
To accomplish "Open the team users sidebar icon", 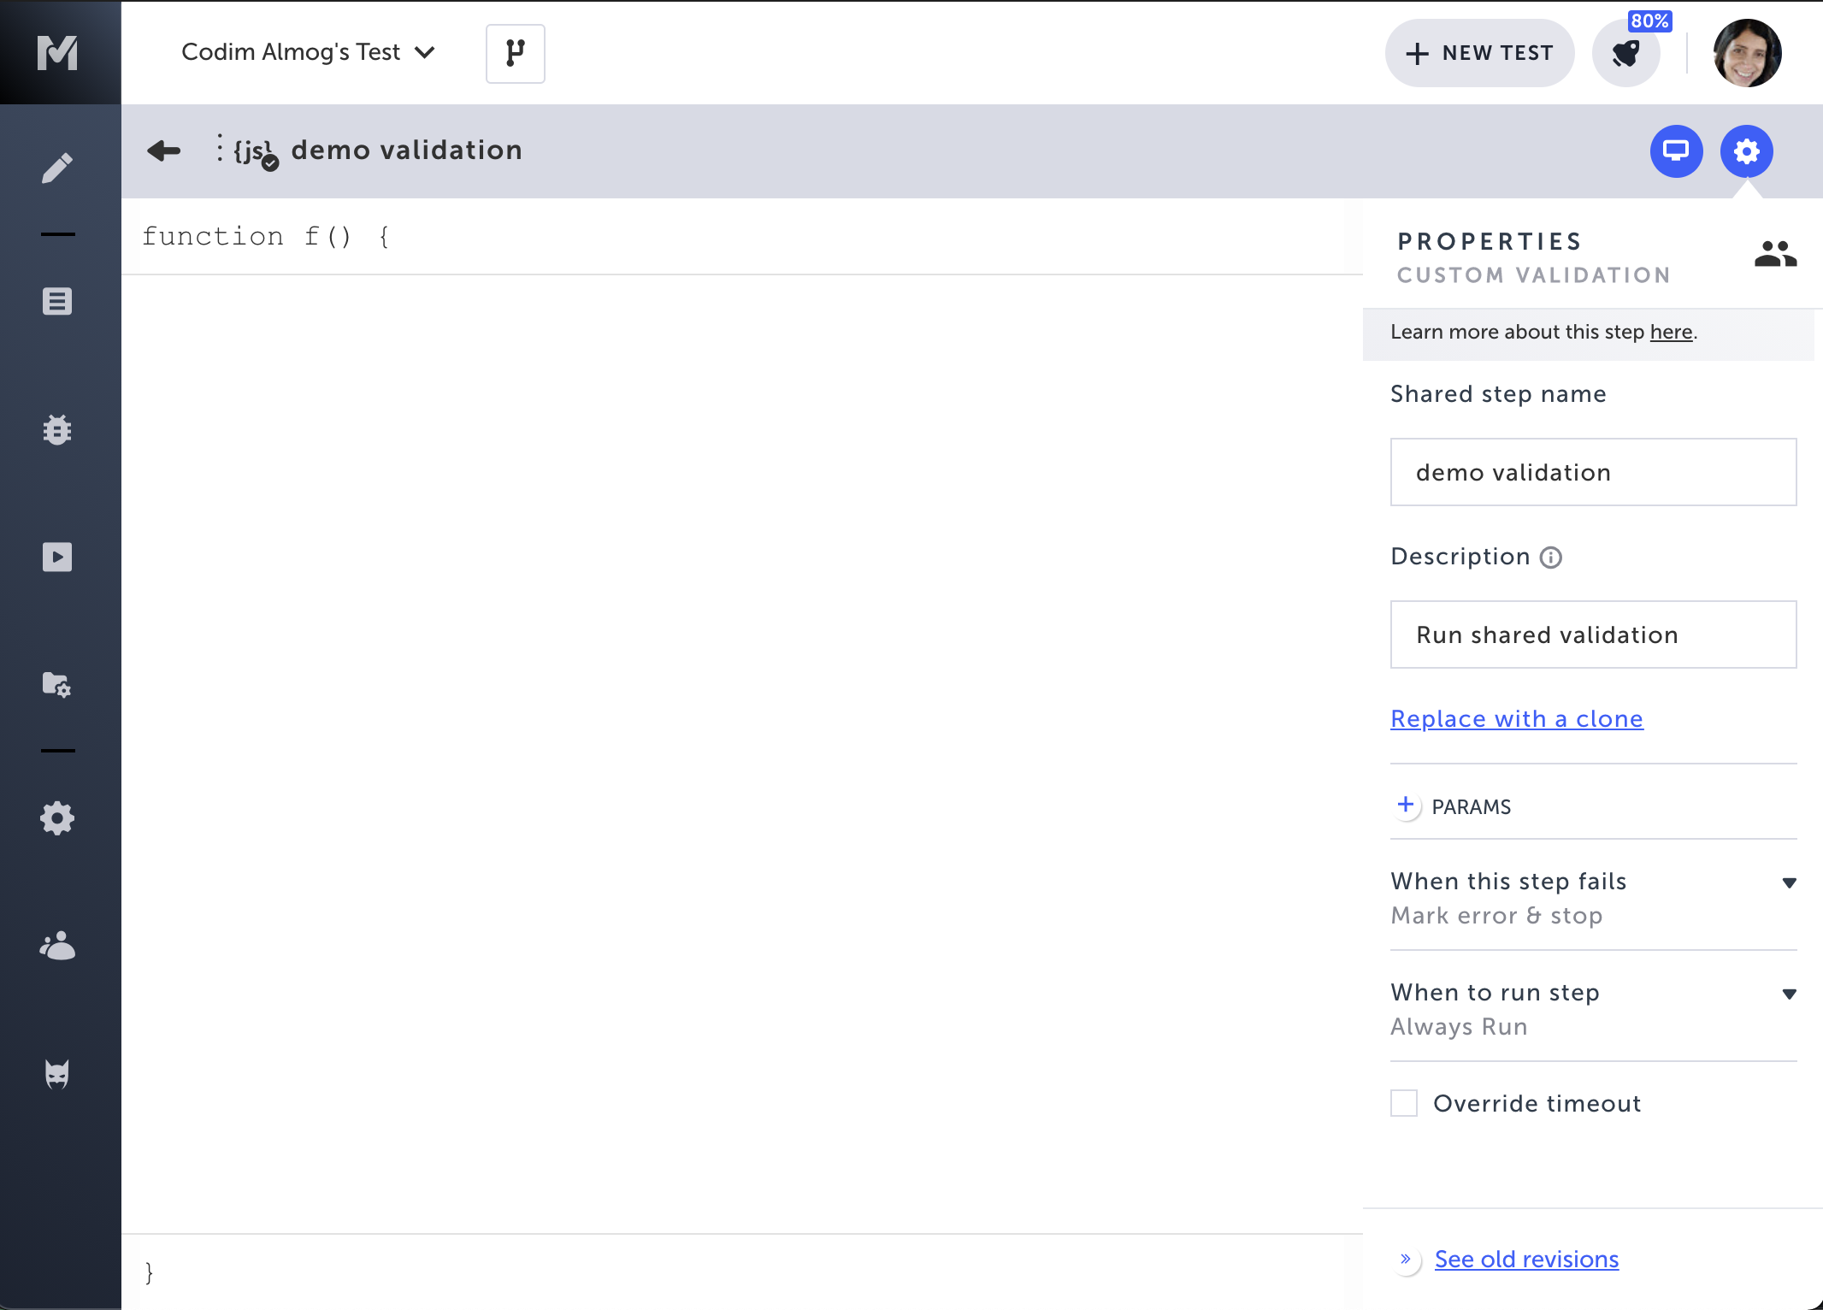I will pyautogui.click(x=57, y=946).
